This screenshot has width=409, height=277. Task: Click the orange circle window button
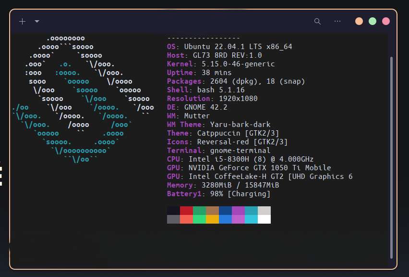[x=359, y=21]
